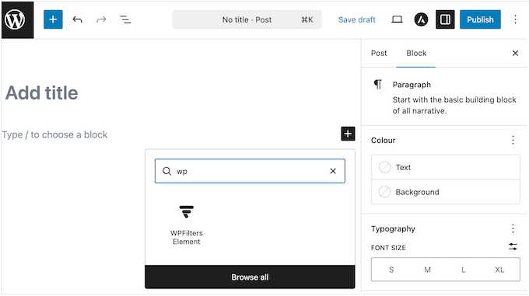The image size is (529, 296).
Task: Click the Typography section heading
Action: point(393,229)
